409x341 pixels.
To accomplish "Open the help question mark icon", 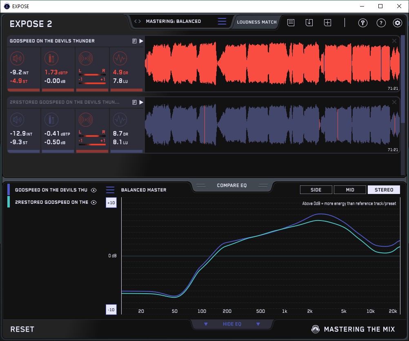I will coord(381,23).
